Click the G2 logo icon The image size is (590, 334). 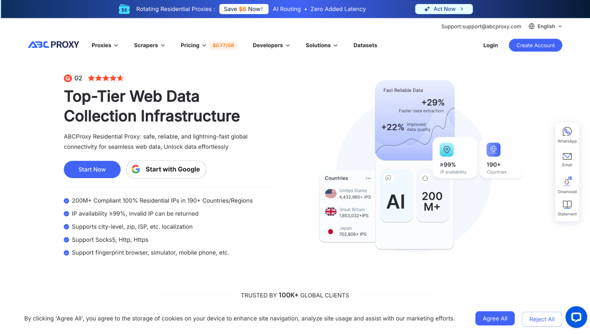pyautogui.click(x=68, y=78)
